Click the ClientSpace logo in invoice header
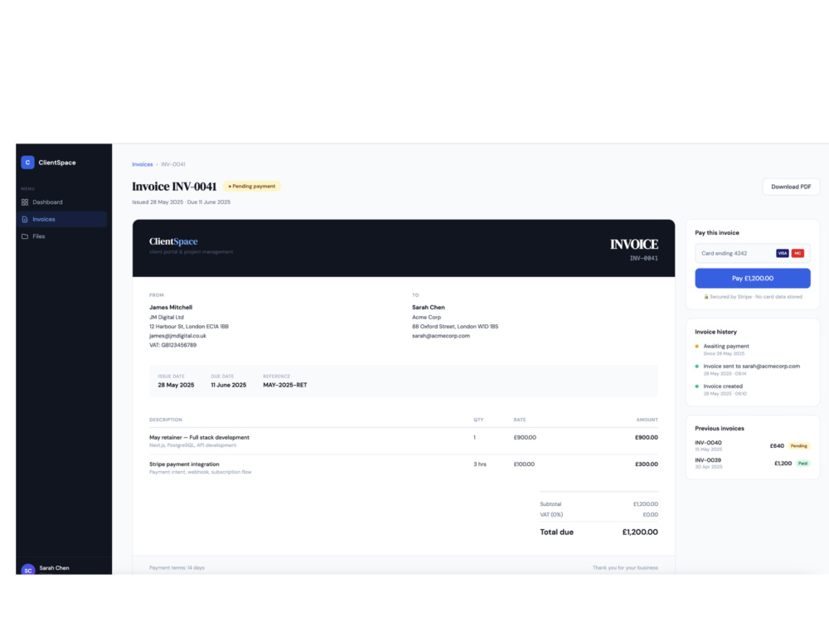This screenshot has height=622, width=829. pos(173,241)
